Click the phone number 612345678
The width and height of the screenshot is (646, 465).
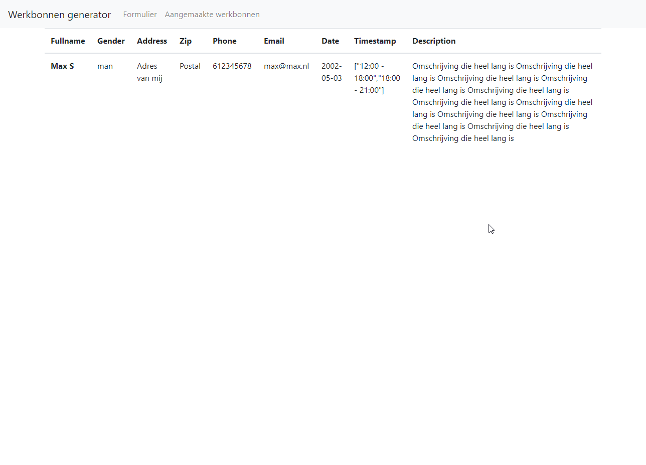click(x=232, y=66)
